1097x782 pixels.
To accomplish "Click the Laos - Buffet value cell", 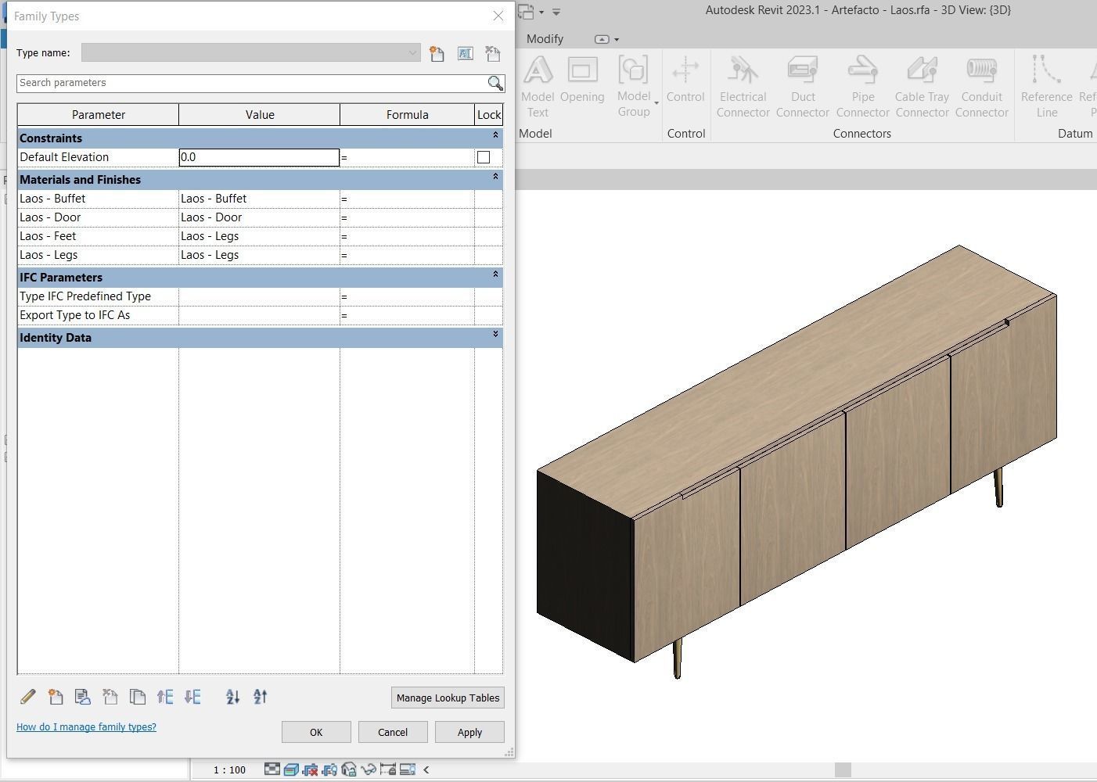I will [x=259, y=199].
